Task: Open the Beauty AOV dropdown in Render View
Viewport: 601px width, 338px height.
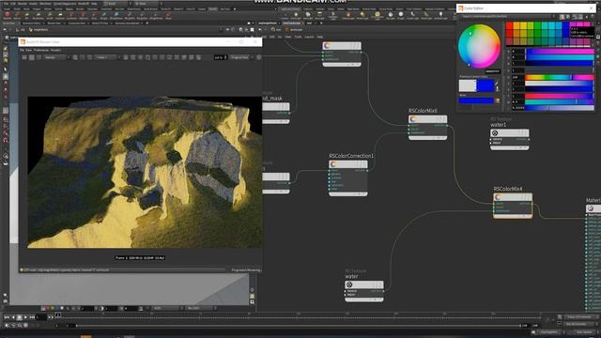Action: 56,57
